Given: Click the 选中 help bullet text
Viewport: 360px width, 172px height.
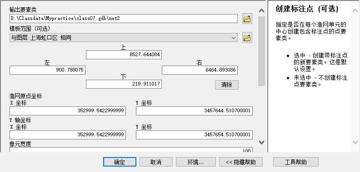Looking at the screenshot, I should coord(320,62).
